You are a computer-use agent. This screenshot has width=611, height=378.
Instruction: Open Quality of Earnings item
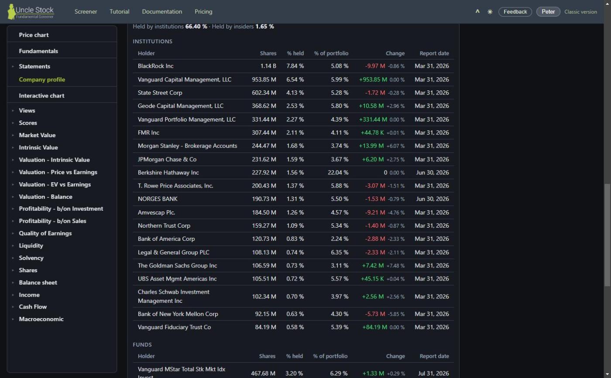(x=45, y=233)
